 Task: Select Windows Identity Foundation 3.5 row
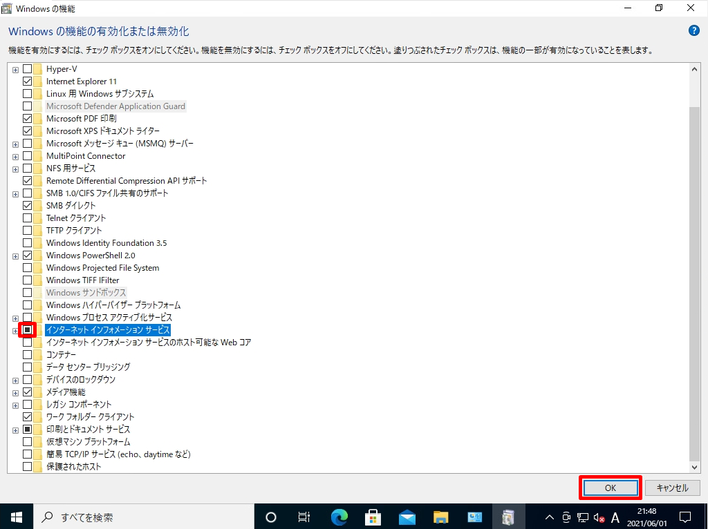pyautogui.click(x=106, y=242)
